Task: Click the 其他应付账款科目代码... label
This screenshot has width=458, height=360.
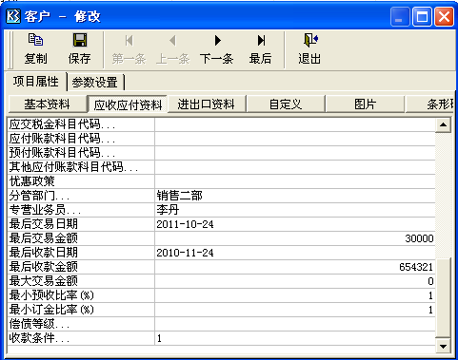Action: [x=73, y=167]
